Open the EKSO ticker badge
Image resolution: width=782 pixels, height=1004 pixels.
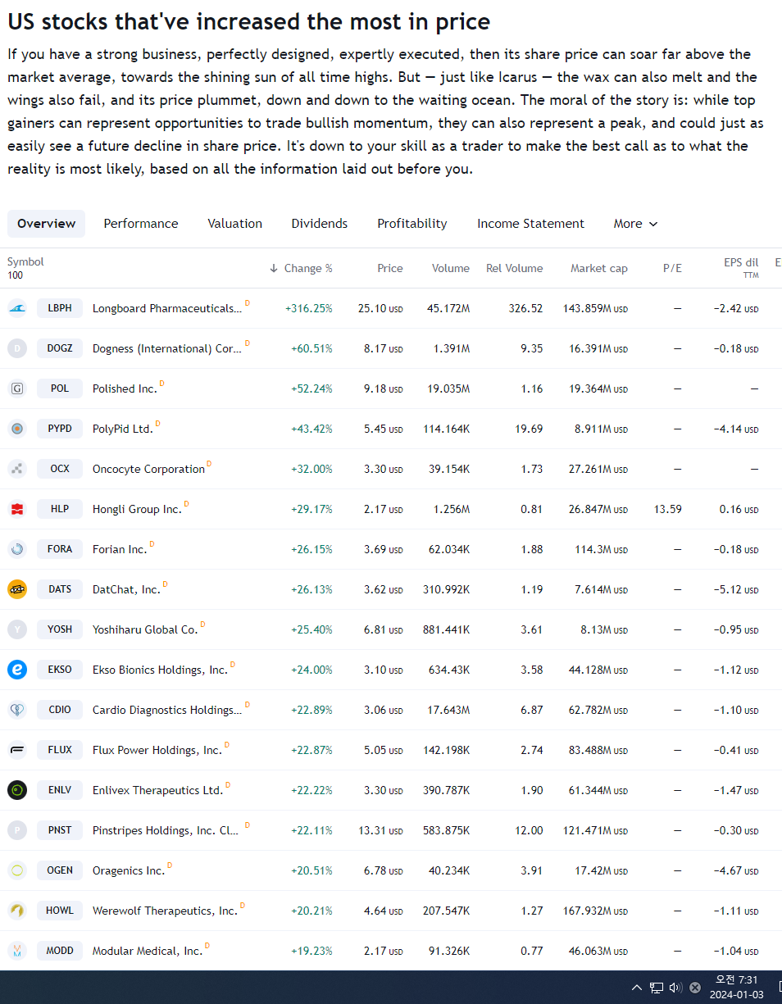point(60,670)
